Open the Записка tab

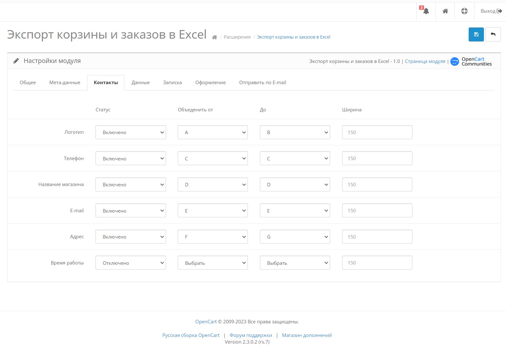(172, 83)
